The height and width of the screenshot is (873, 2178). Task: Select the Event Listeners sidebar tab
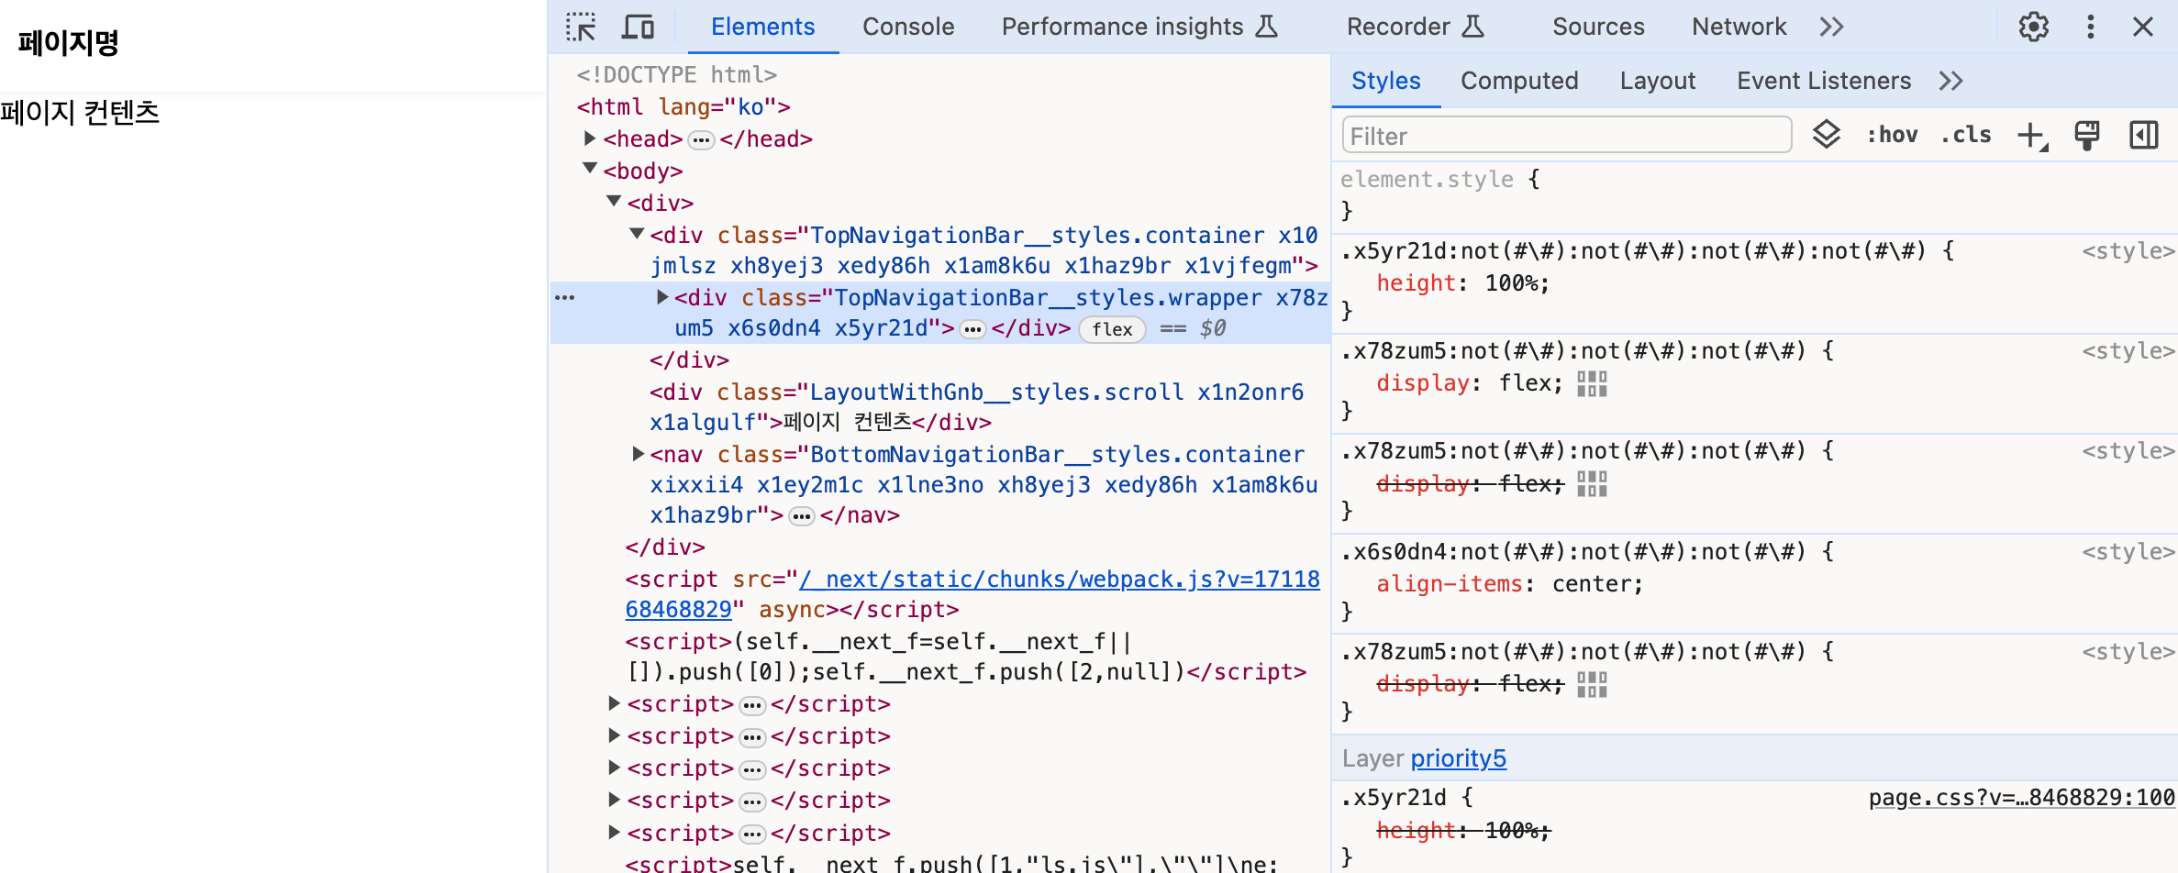click(x=1823, y=81)
